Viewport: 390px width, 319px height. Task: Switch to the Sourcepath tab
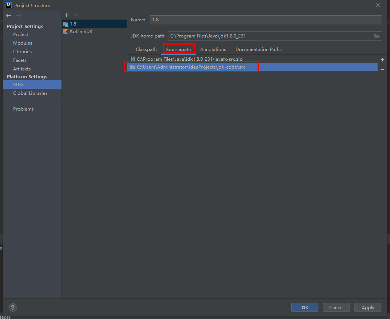click(178, 49)
